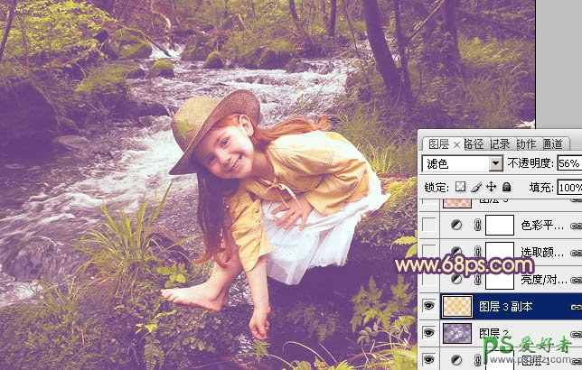The image size is (582, 370).
Task: Select the 图层 3 副本 layer name
Action: (x=505, y=308)
